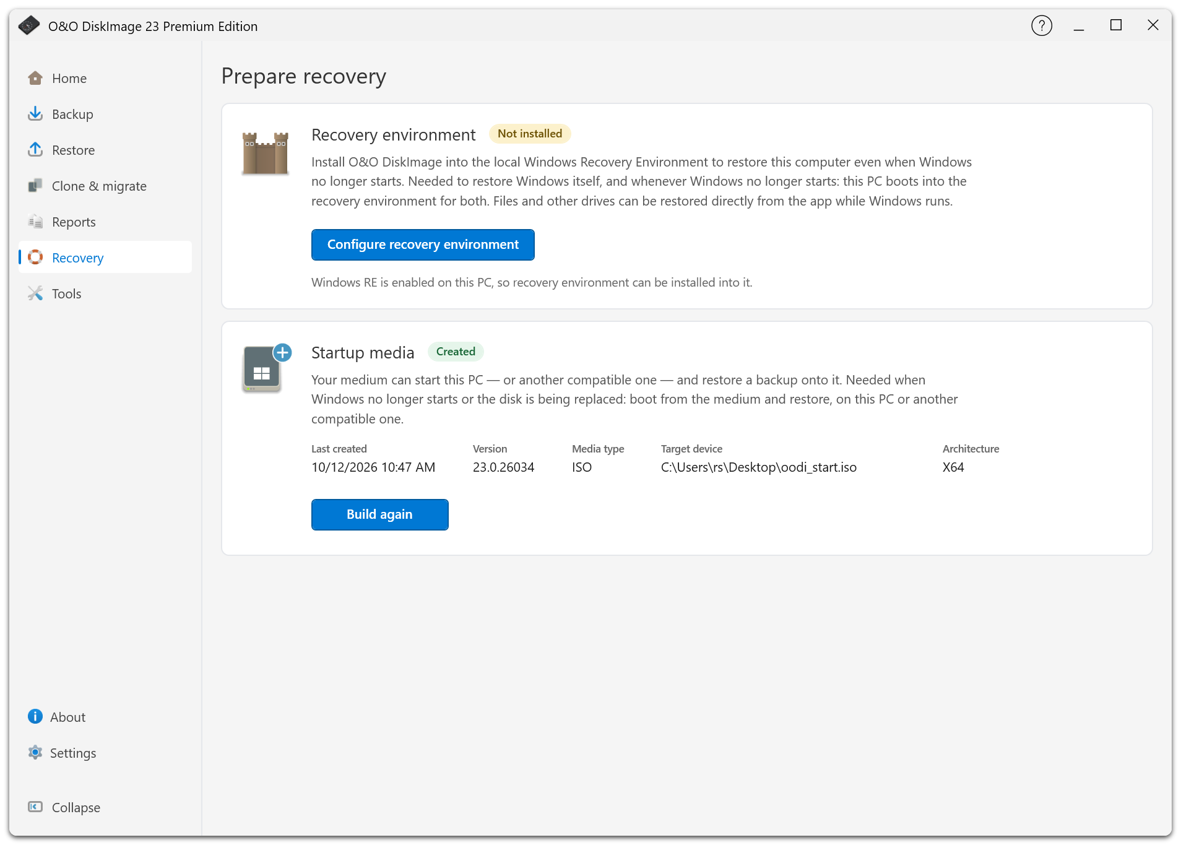Click the Startup media title
This screenshot has width=1181, height=845.
pos(363,353)
